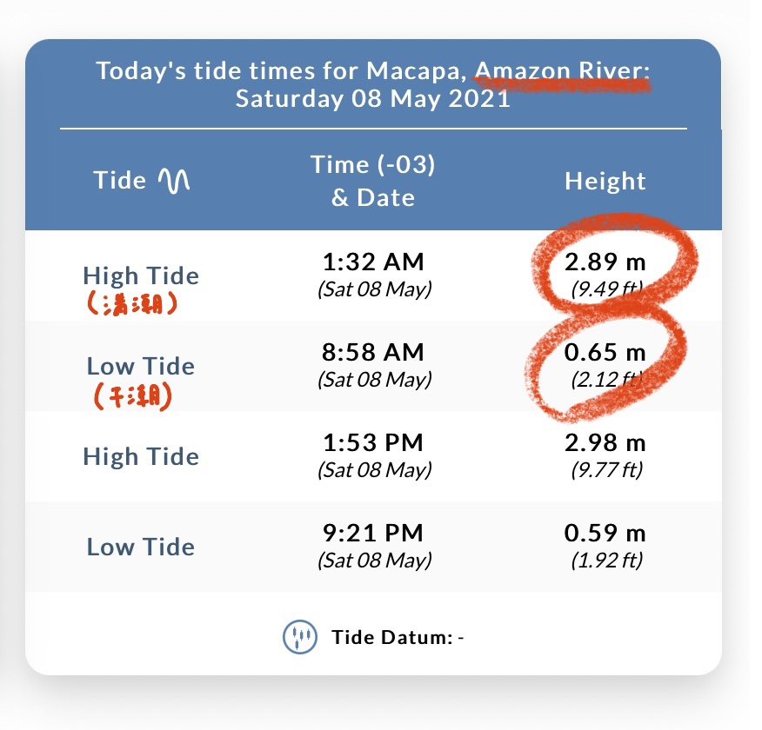The height and width of the screenshot is (730, 762).
Task: Click the Saturday 08 May 2021 date heading
Action: tap(373, 97)
